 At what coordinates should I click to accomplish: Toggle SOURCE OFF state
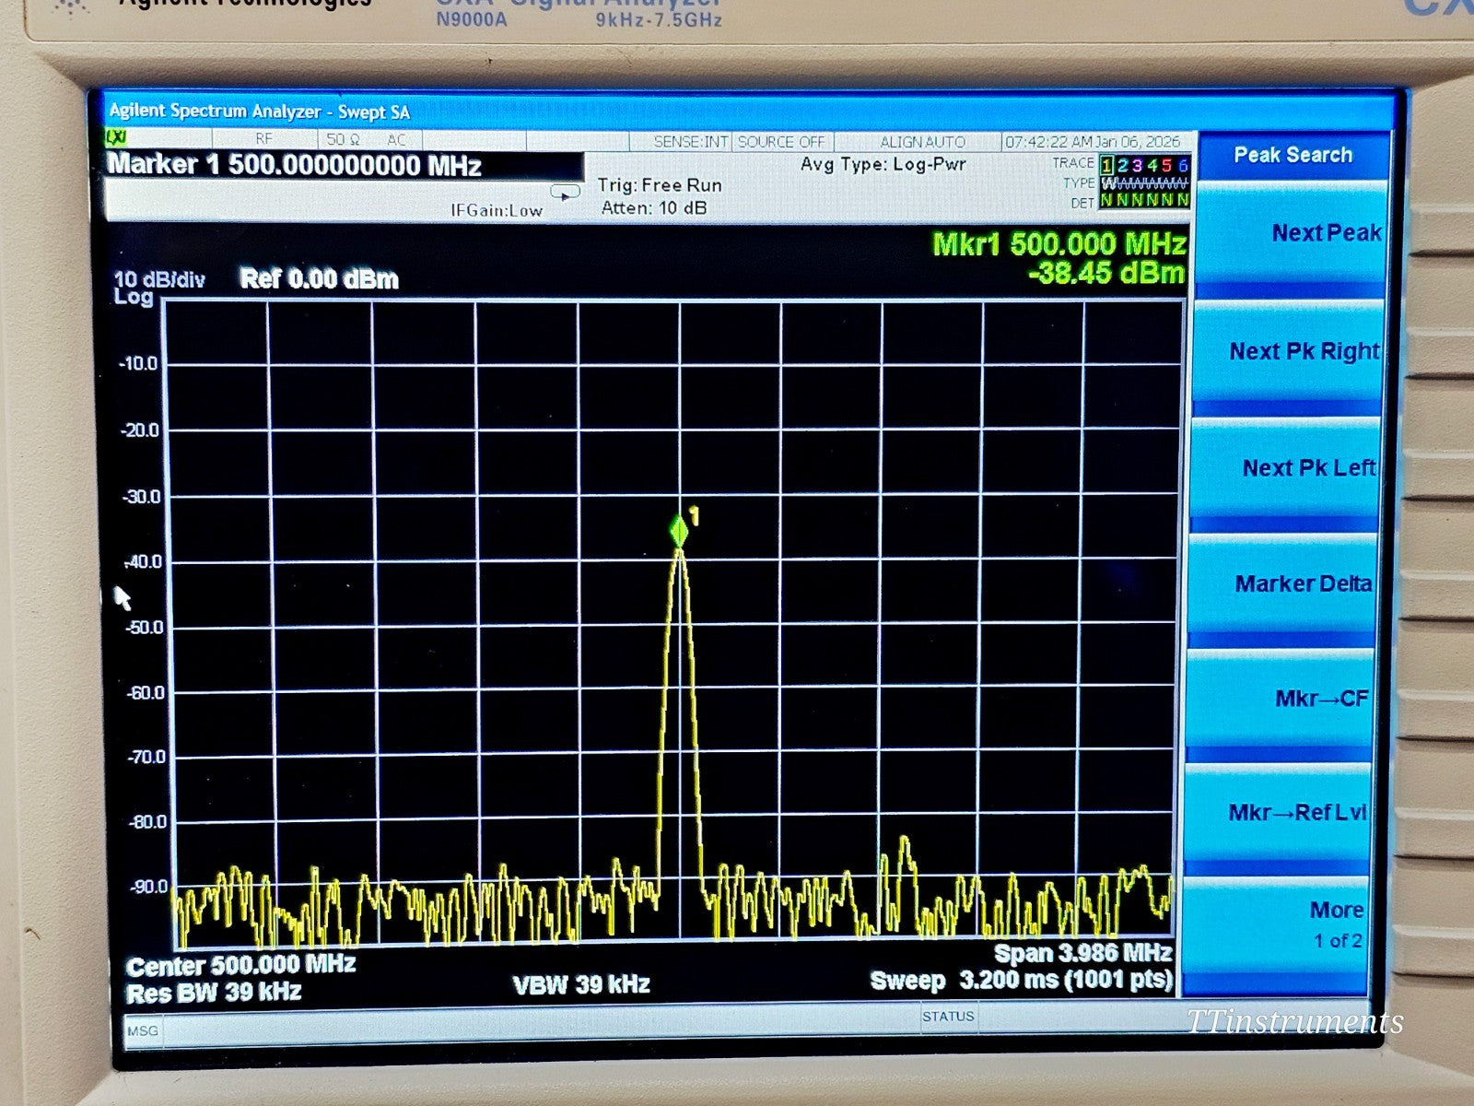pyautogui.click(x=781, y=141)
